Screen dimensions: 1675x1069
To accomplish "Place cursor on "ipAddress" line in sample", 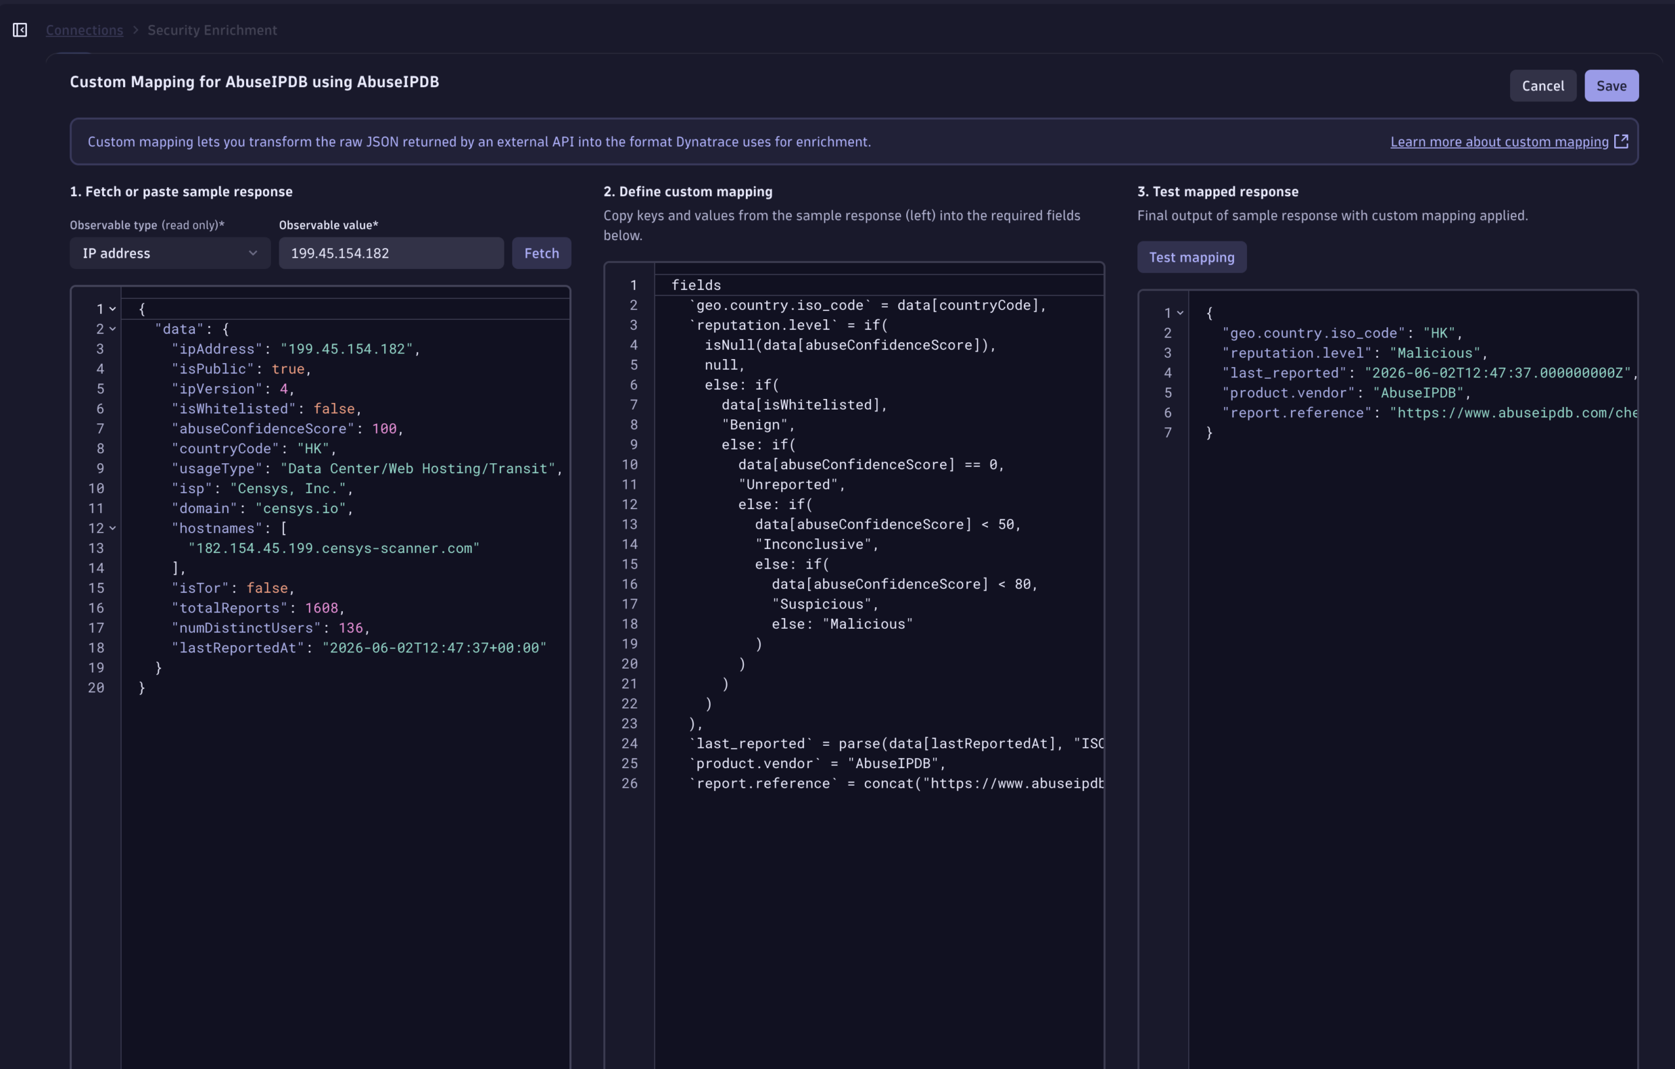I will tap(296, 349).
